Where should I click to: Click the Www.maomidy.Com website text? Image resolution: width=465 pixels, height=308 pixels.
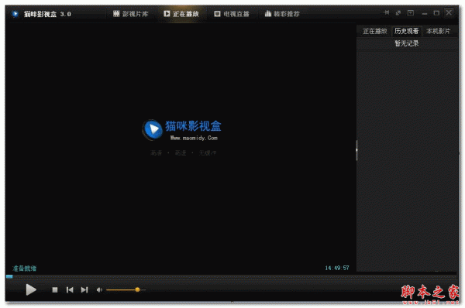(194, 138)
